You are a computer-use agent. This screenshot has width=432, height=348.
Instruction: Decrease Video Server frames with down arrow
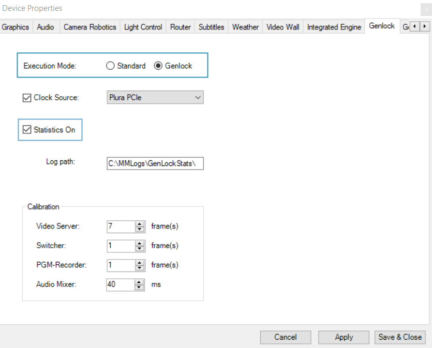tap(139, 229)
